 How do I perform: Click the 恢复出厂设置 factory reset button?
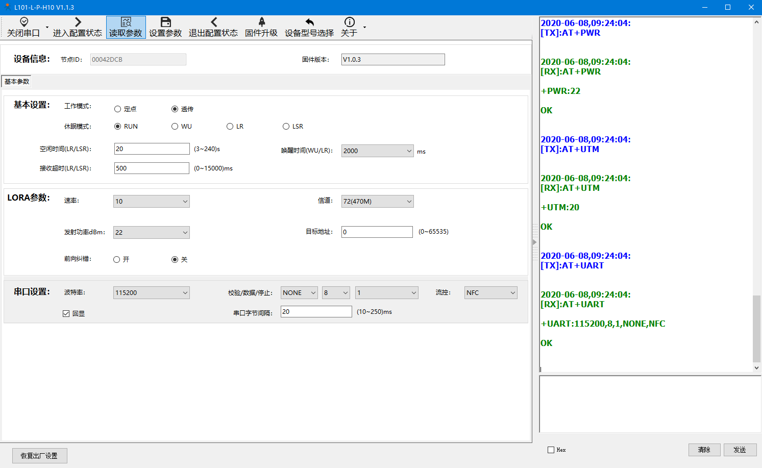click(x=39, y=456)
